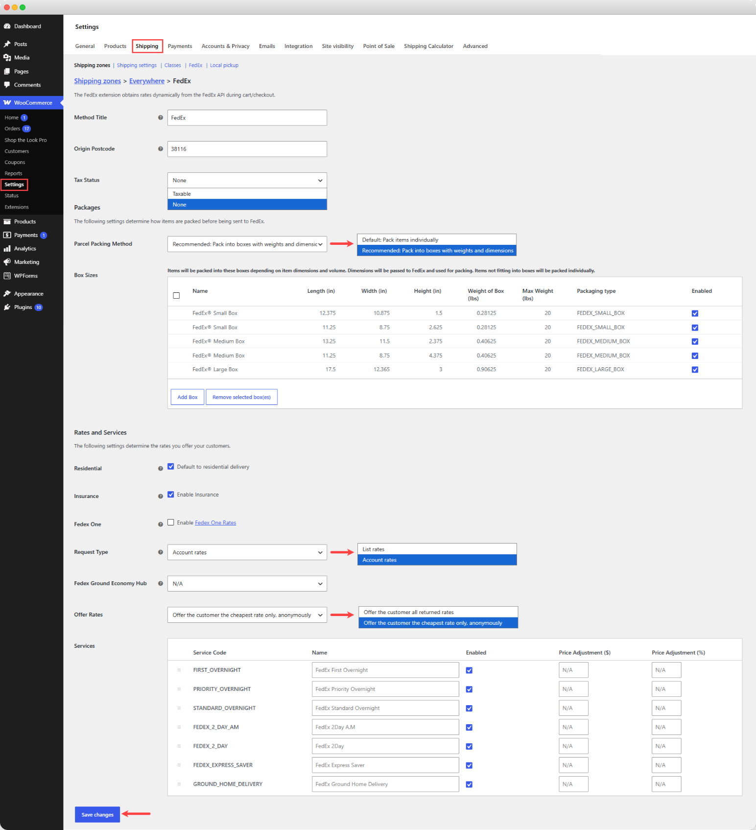Uncheck Default to residential delivery

click(x=171, y=467)
